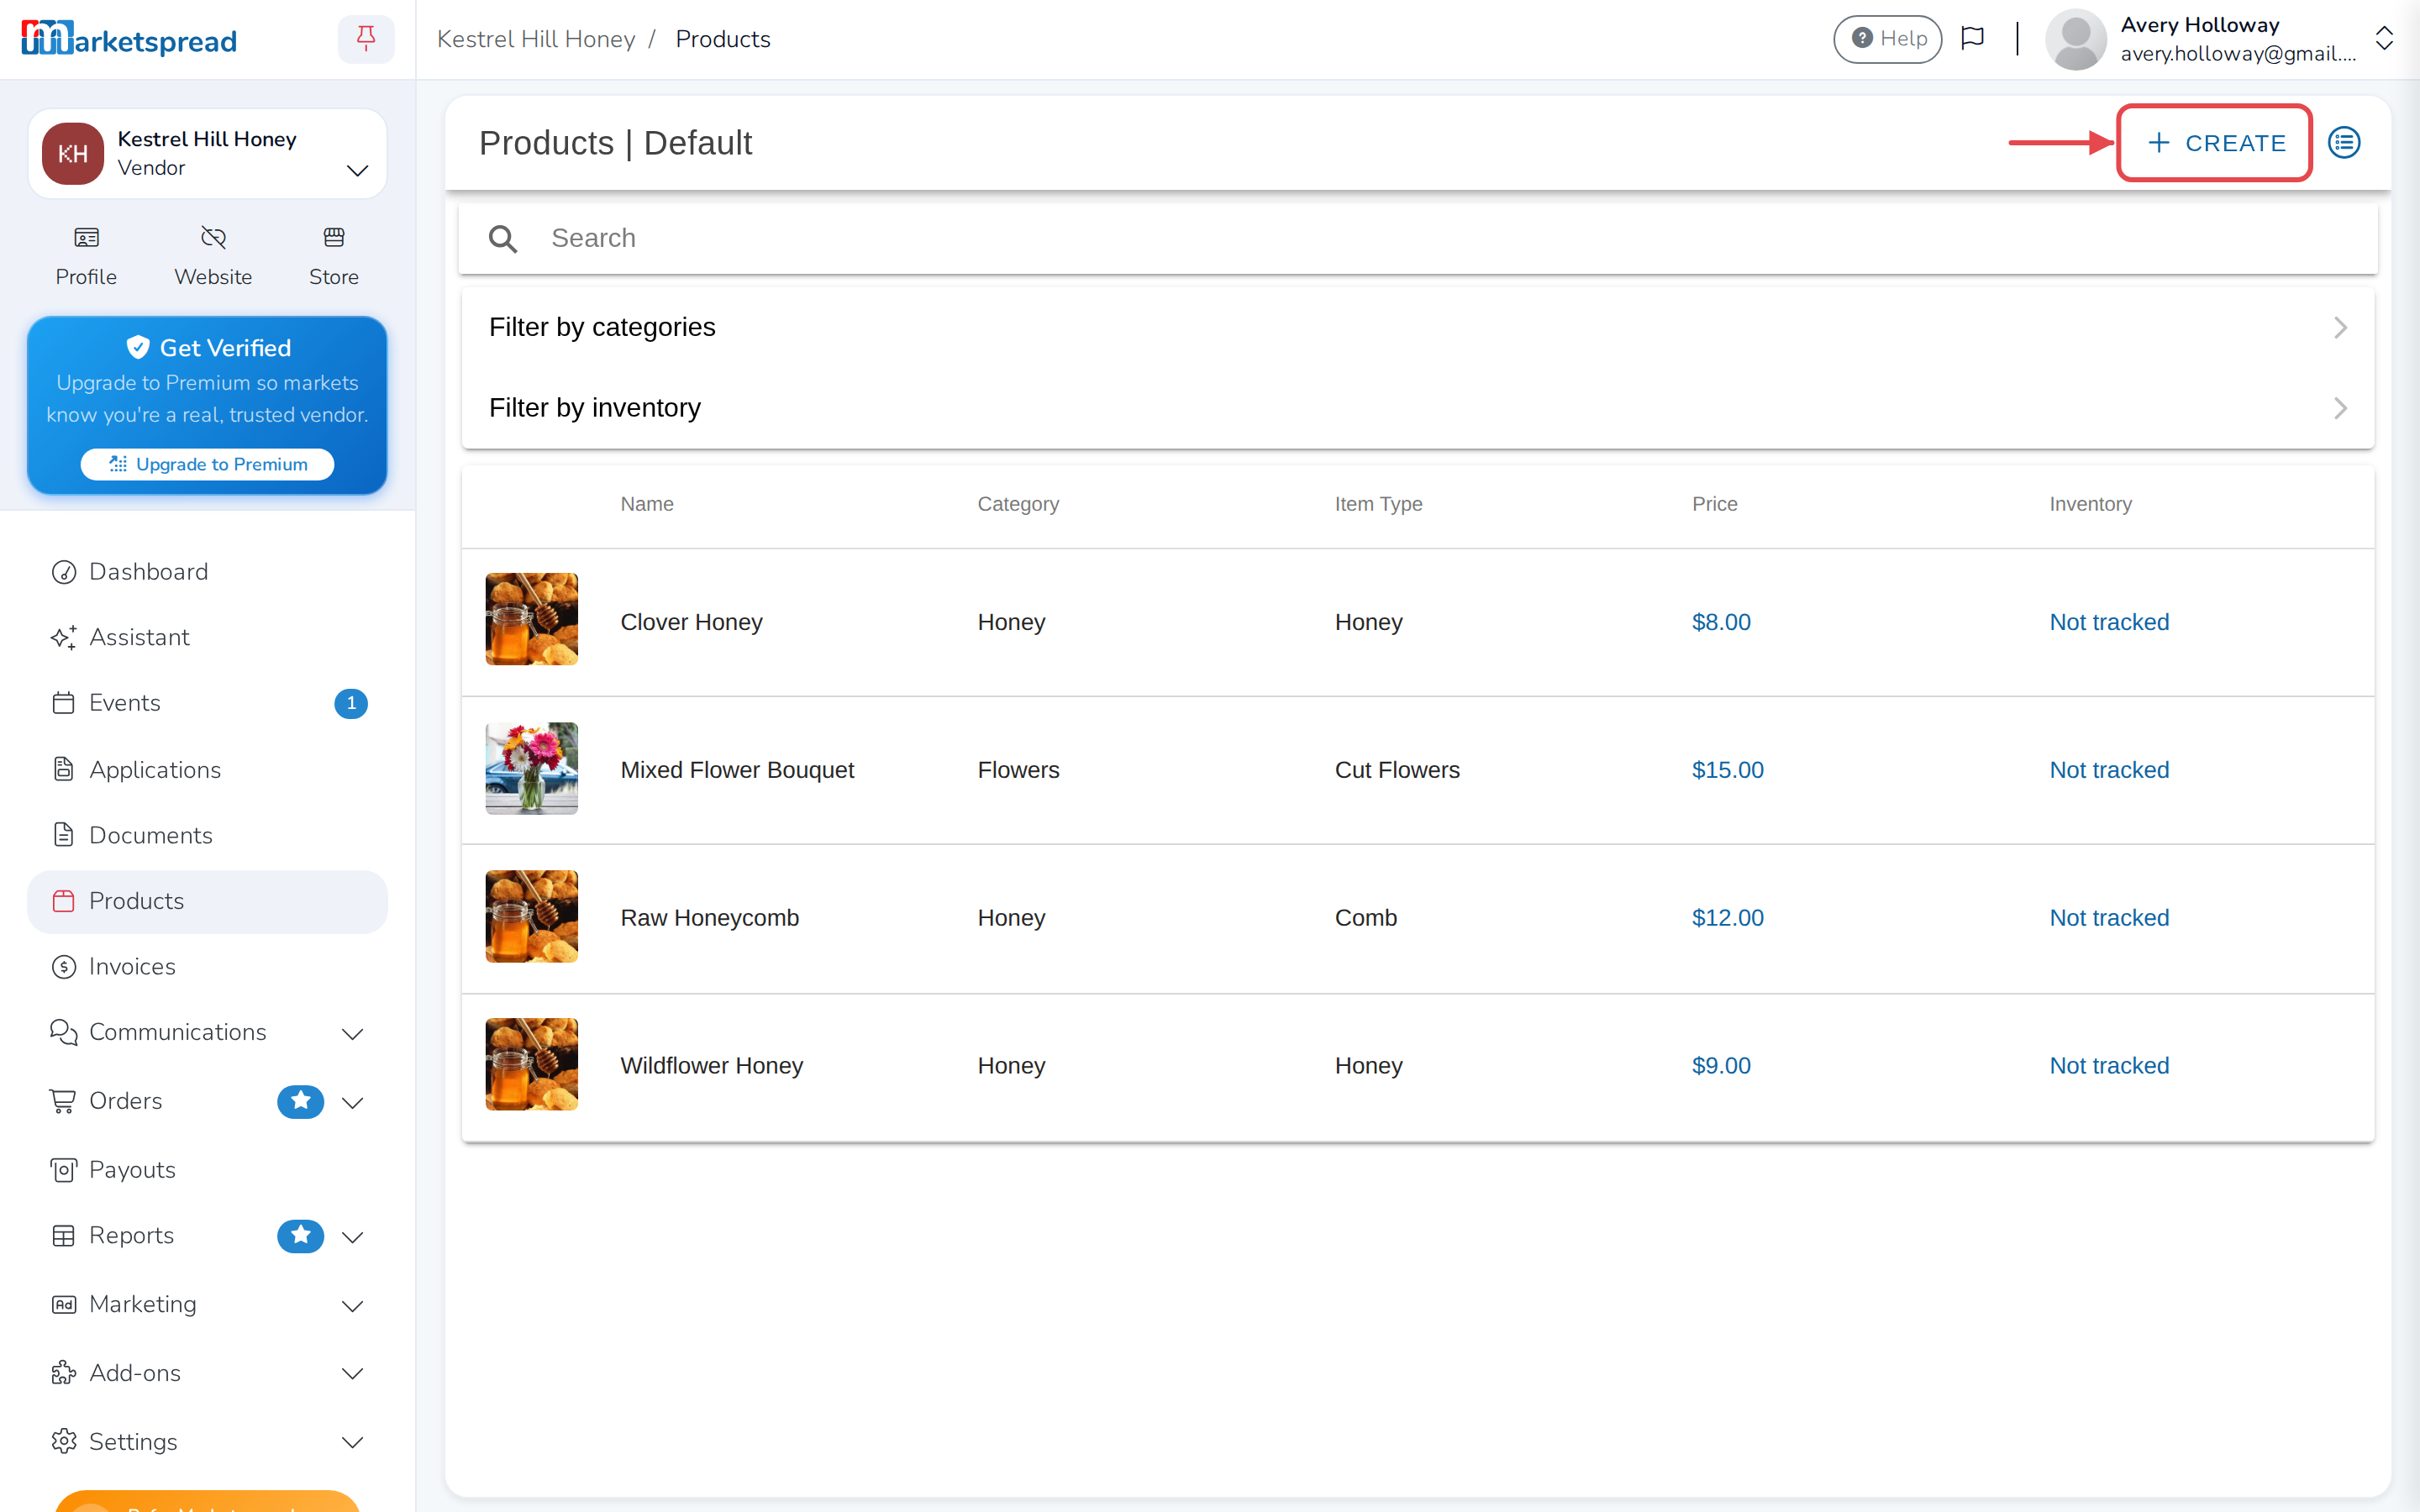Click the Cut Flowers item type cell
The width and height of the screenshot is (2420, 1512).
[1397, 770]
